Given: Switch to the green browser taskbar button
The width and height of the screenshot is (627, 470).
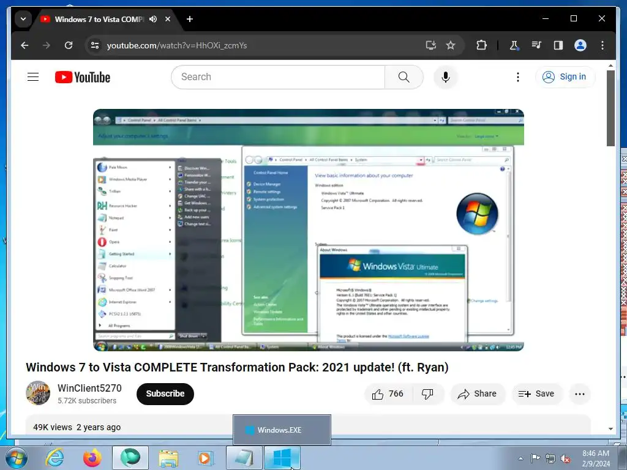Looking at the screenshot, I should click(x=130, y=458).
